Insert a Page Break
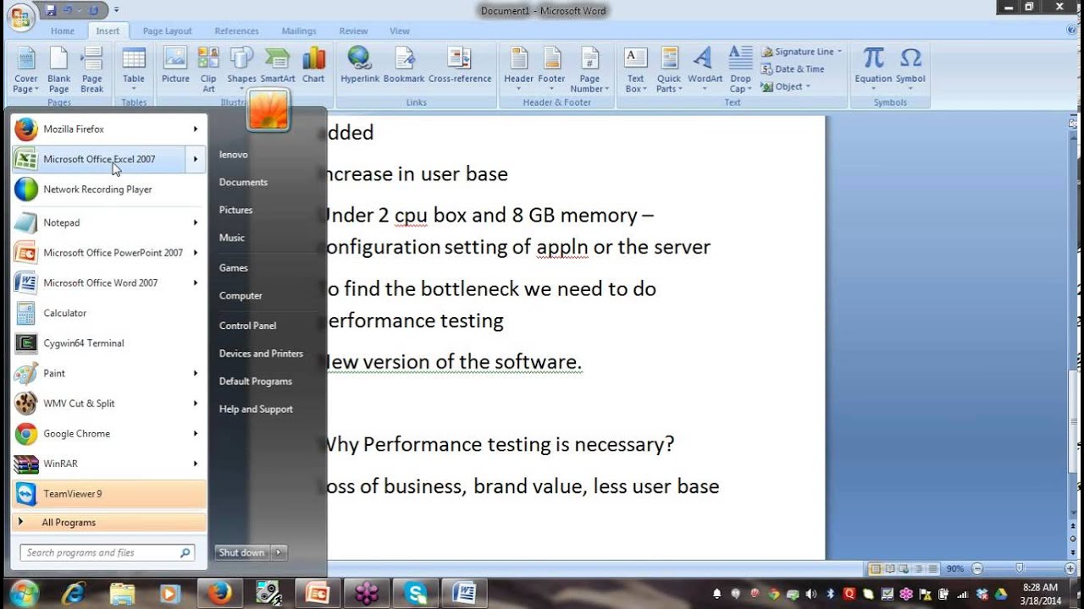This screenshot has width=1084, height=609. tap(91, 70)
